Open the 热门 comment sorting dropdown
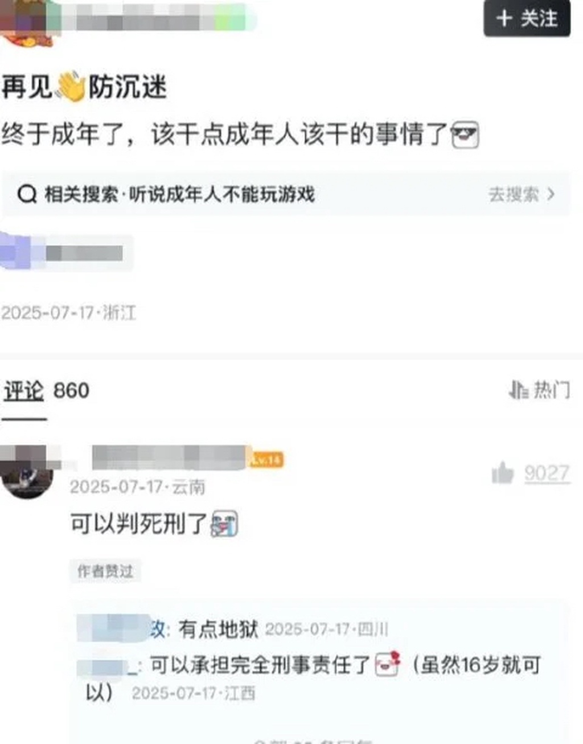The height and width of the screenshot is (744, 583). (539, 390)
